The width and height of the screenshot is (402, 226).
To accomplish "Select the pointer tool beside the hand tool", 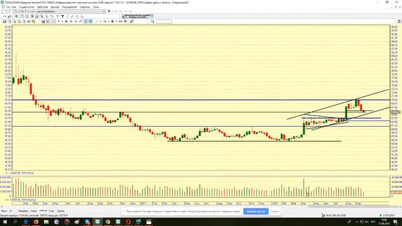I will point(86,21).
